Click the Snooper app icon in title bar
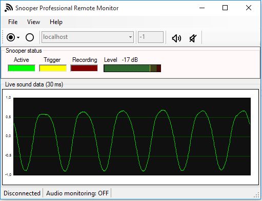The width and height of the screenshot is (262, 201). 9,8
